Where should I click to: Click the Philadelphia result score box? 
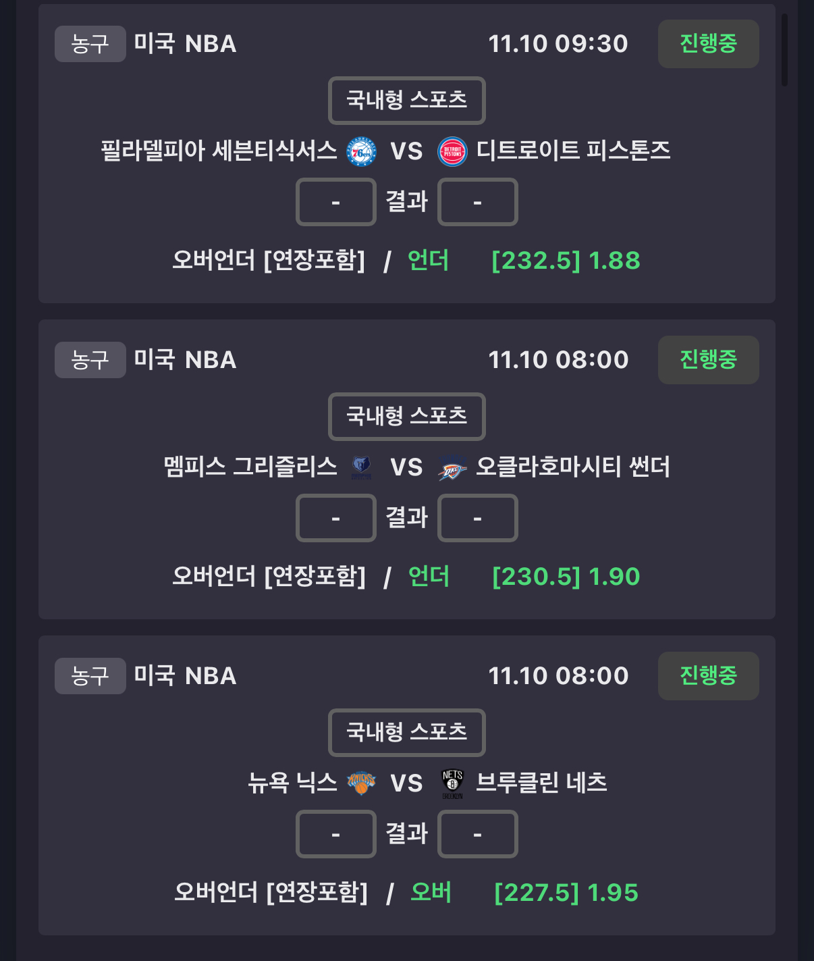tap(335, 202)
